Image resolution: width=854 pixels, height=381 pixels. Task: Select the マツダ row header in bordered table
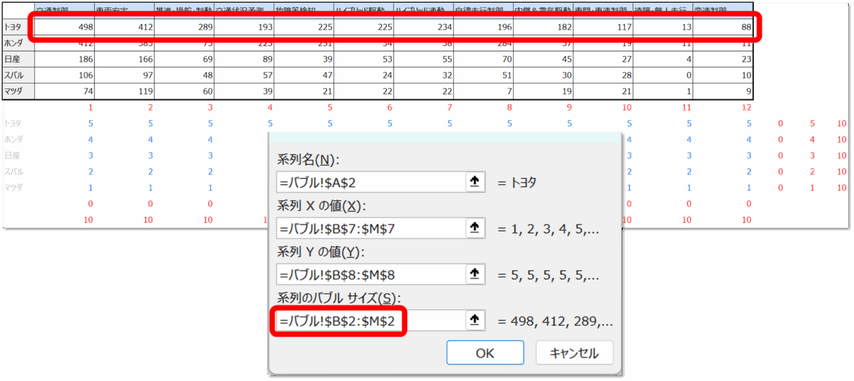[x=18, y=91]
